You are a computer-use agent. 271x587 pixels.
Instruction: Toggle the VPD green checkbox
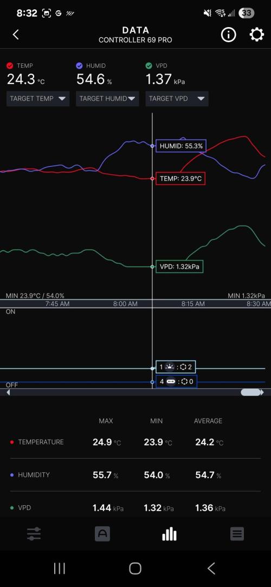pyautogui.click(x=149, y=66)
